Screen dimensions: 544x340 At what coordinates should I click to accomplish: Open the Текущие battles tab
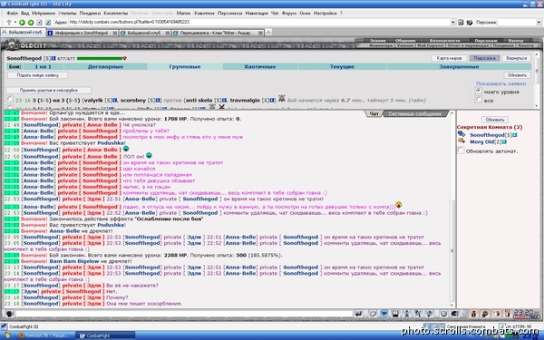(x=342, y=66)
